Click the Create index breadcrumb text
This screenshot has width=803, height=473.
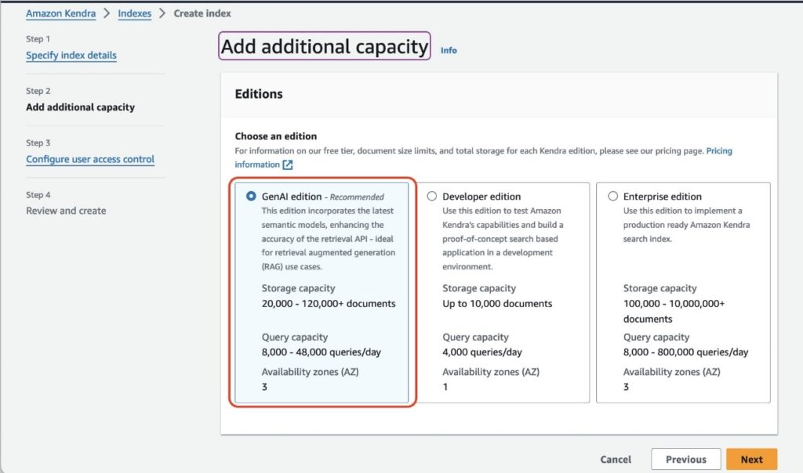pos(202,13)
